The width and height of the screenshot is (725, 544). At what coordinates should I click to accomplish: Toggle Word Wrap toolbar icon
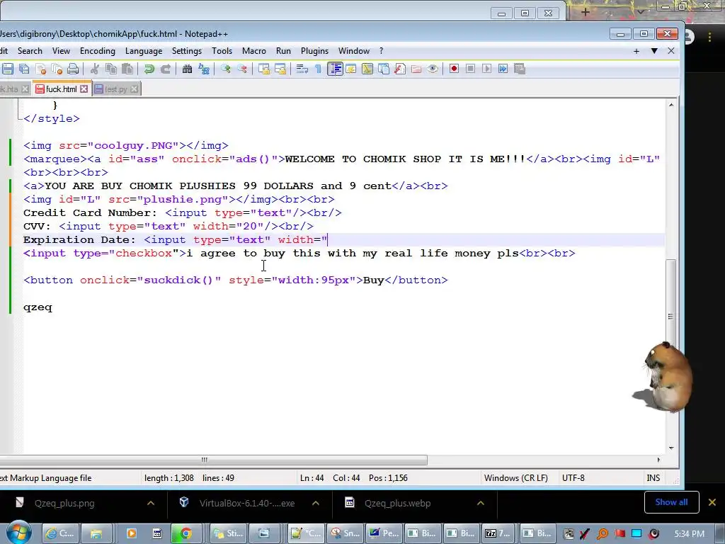tap(302, 69)
